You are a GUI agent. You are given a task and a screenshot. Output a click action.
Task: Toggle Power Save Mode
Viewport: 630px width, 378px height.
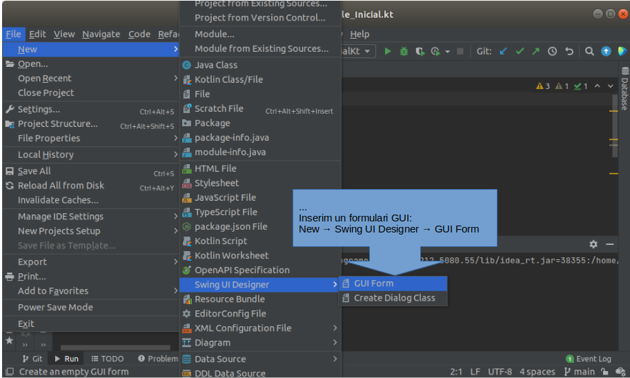(x=91, y=308)
